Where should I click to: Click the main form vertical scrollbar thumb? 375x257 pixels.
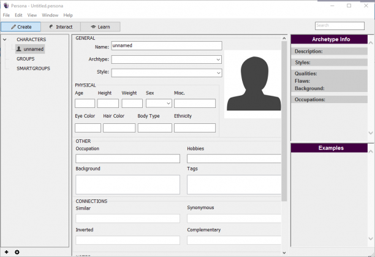click(x=284, y=121)
